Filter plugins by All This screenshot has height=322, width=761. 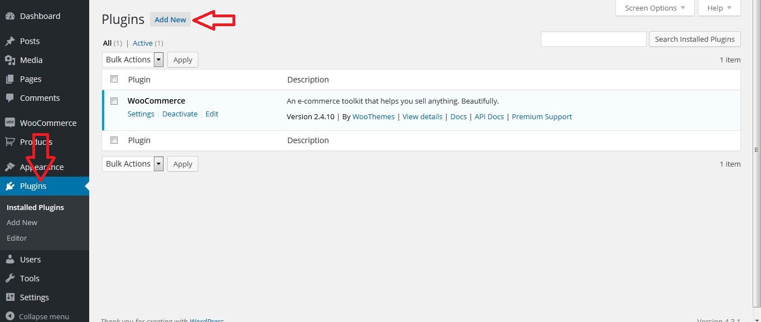[108, 43]
